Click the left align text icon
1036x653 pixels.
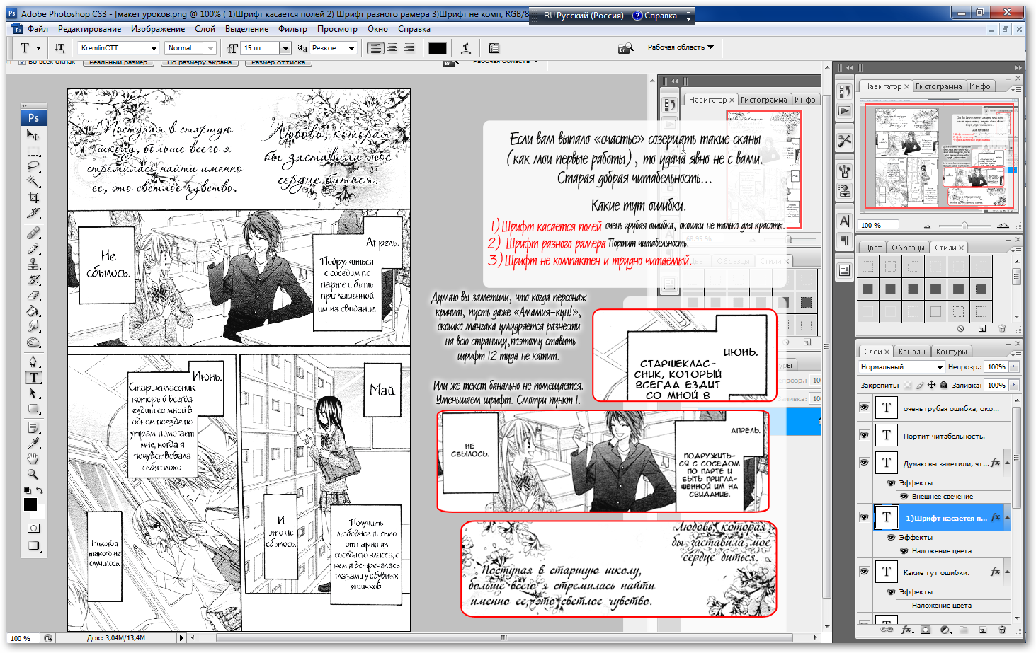375,48
